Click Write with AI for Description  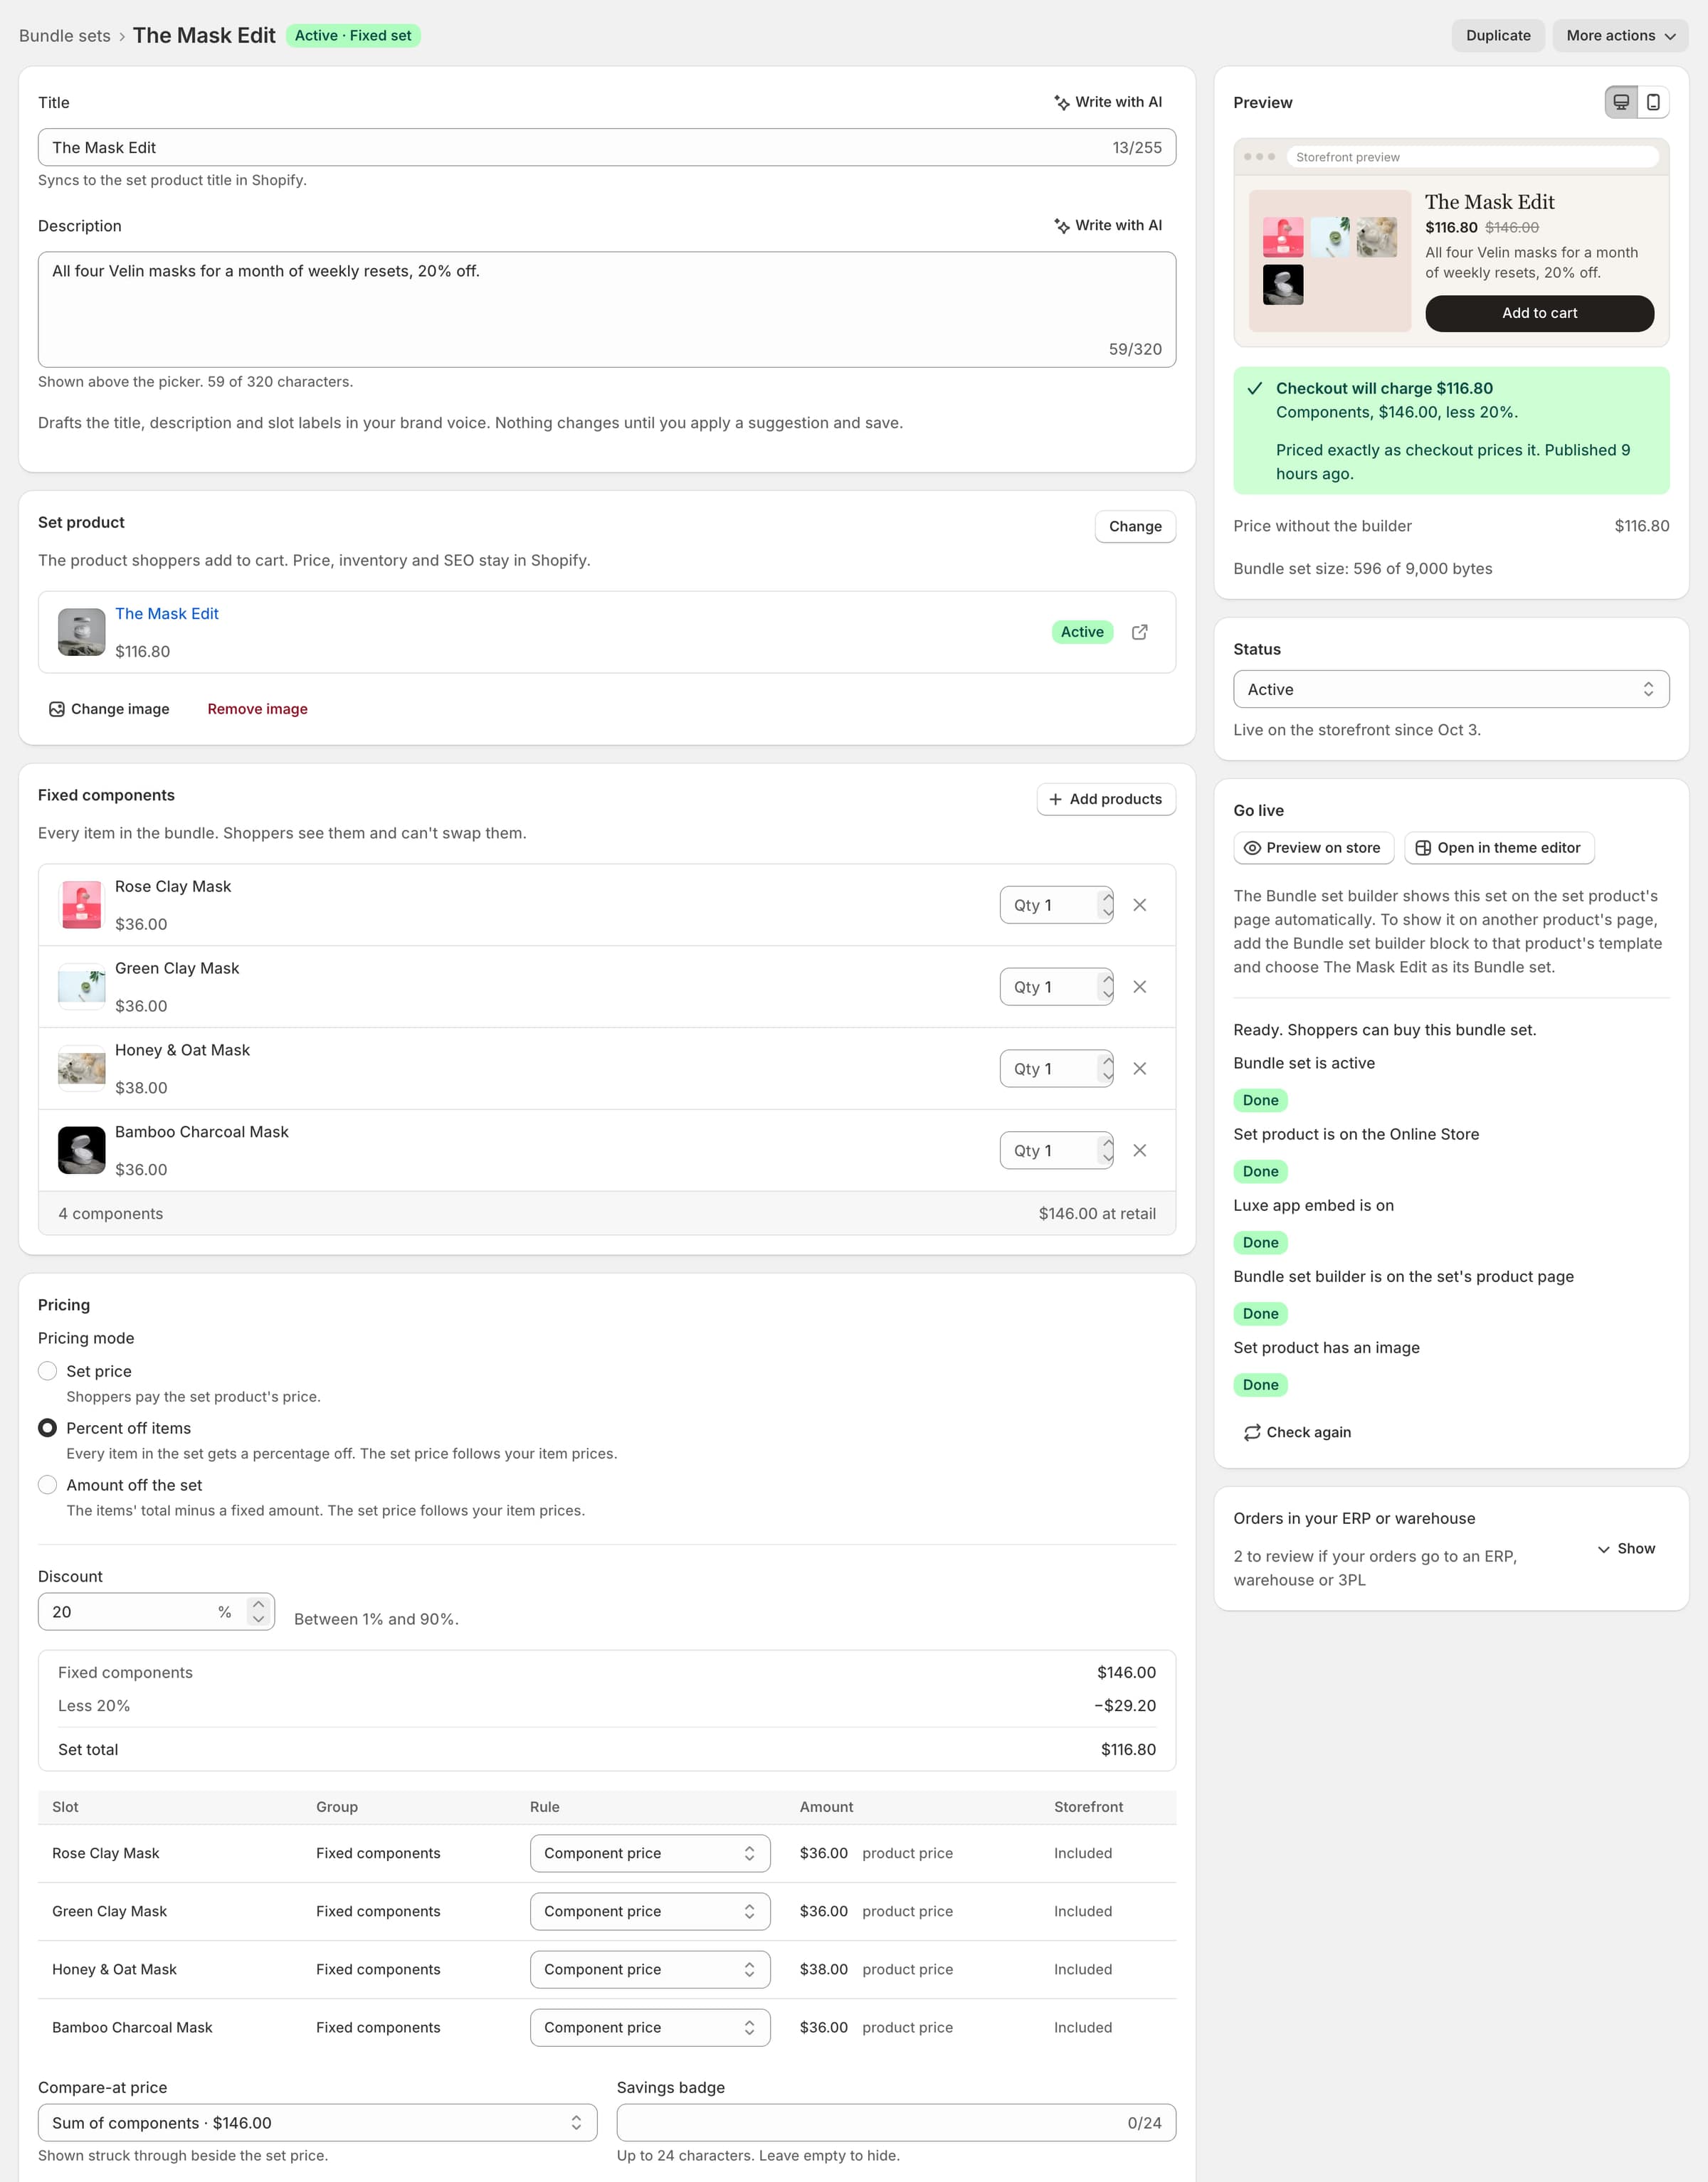1108,225
